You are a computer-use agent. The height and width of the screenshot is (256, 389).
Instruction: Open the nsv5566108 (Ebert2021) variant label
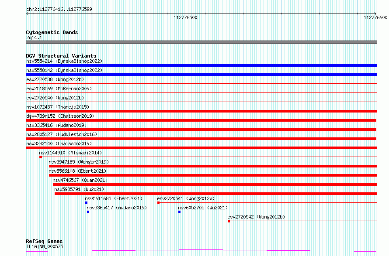[x=77, y=171]
